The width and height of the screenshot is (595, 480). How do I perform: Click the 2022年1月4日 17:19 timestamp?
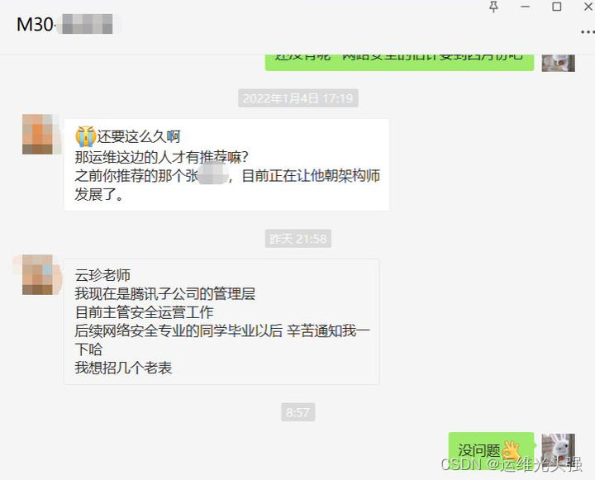point(297,98)
